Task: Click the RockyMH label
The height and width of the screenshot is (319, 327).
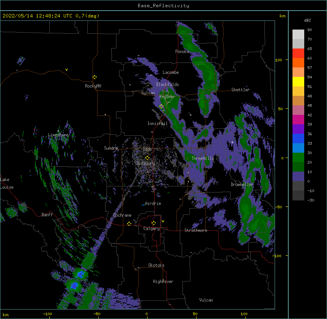Action: pyautogui.click(x=93, y=86)
